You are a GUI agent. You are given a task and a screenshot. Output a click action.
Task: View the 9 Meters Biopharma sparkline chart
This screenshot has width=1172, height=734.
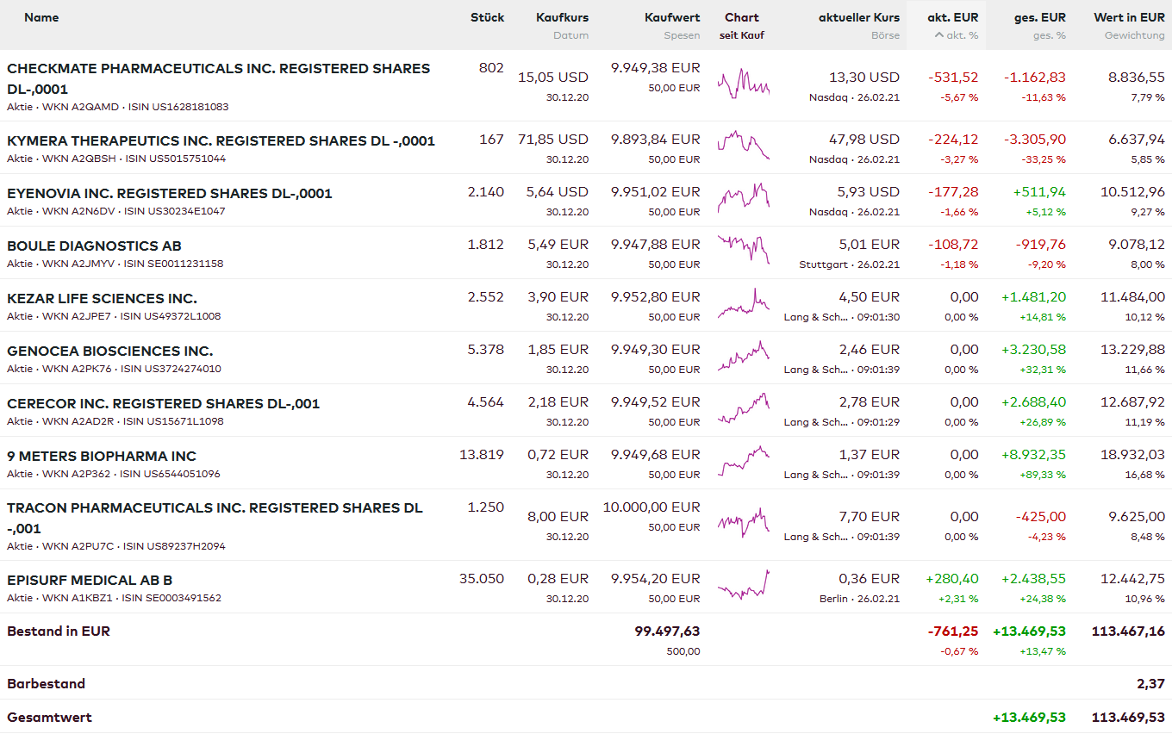tap(743, 461)
